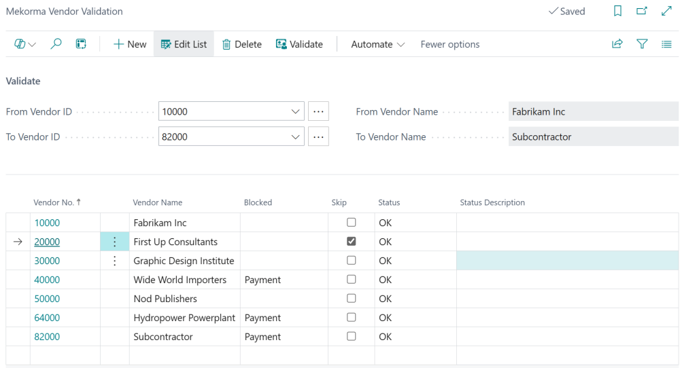Screen dimensions: 680x368
Task: Check Skip for Graphic Design Institute
Action: (352, 260)
